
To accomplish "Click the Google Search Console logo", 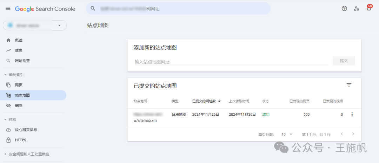I will coord(45,9).
